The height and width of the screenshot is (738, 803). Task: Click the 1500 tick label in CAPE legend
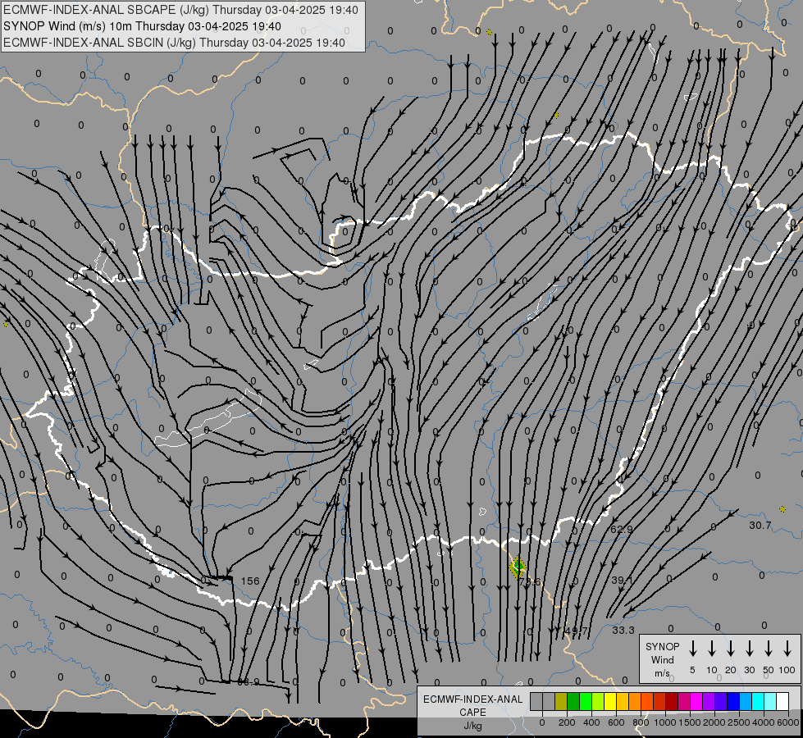(x=690, y=722)
